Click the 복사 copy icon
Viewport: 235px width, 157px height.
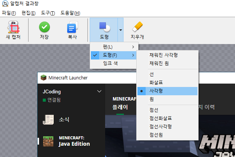coord(72,27)
